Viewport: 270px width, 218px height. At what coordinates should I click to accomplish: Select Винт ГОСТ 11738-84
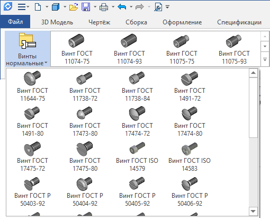[x=137, y=86]
